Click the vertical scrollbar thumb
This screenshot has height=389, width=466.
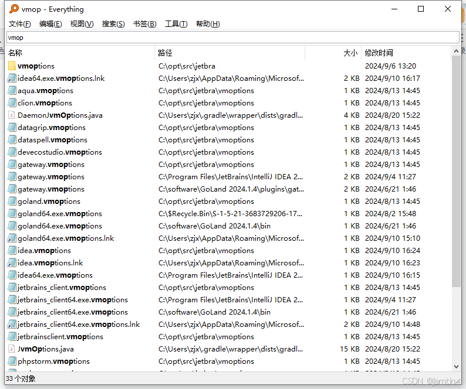click(456, 171)
